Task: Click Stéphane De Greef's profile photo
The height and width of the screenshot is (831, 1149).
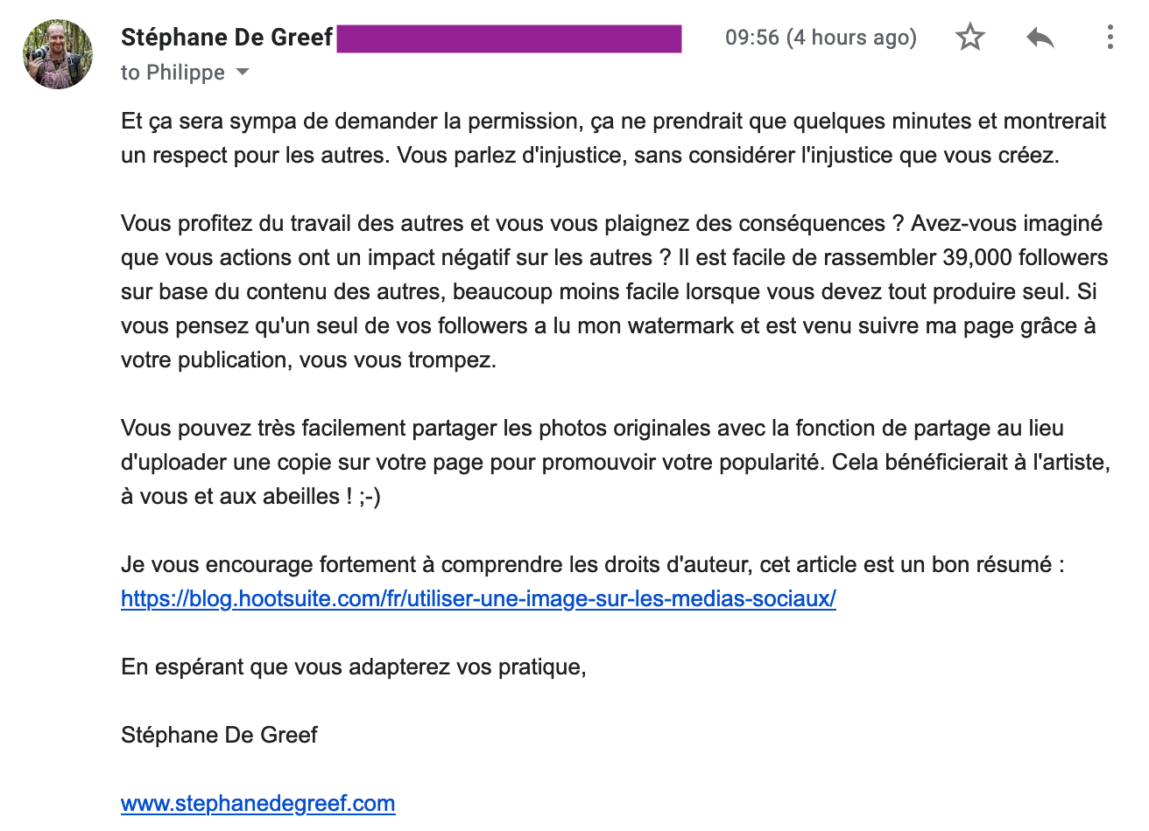Action: click(58, 54)
